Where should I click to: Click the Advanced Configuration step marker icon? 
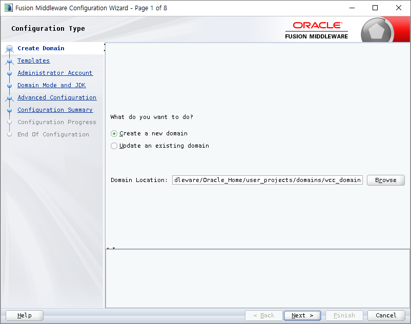[9, 98]
